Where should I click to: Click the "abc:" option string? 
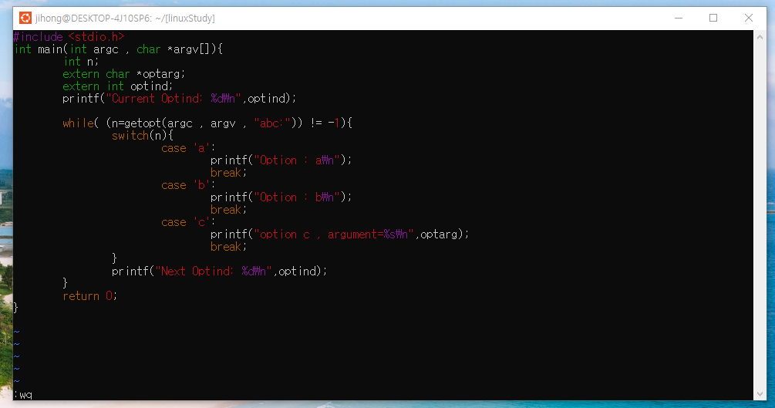click(x=272, y=123)
